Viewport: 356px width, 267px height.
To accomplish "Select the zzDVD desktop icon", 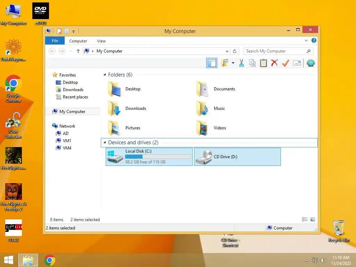I will coord(40,14).
